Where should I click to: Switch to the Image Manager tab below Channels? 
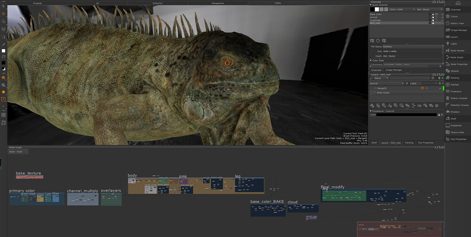[x=393, y=70]
